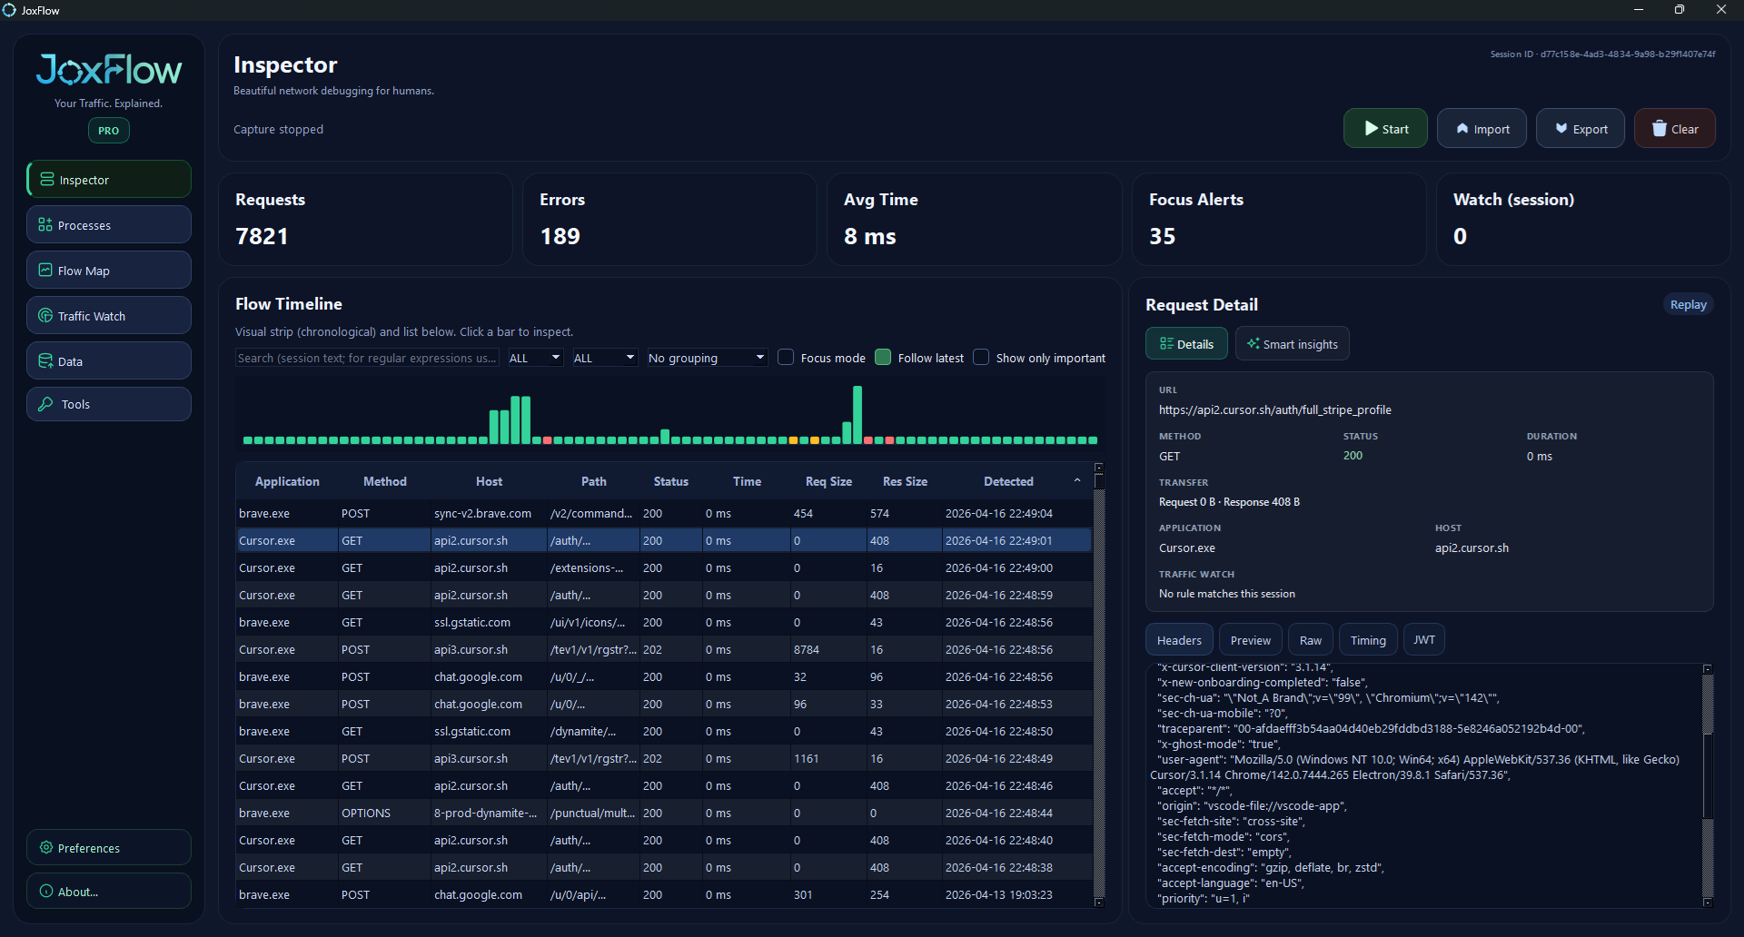The height and width of the screenshot is (937, 1744).
Task: Open the first ALL filter dropdown
Action: pyautogui.click(x=535, y=358)
